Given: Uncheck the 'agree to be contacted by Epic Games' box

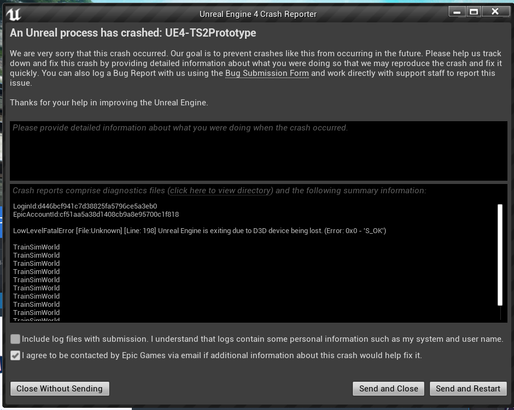Looking at the screenshot, I should (15, 355).
